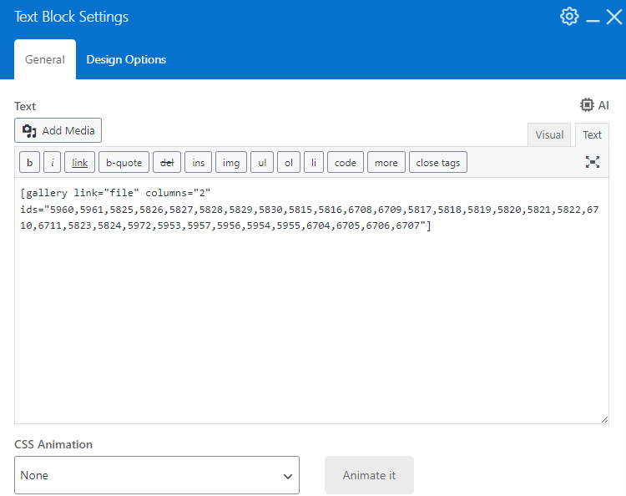
Task: Insert ordered list with ol button
Action: [289, 163]
